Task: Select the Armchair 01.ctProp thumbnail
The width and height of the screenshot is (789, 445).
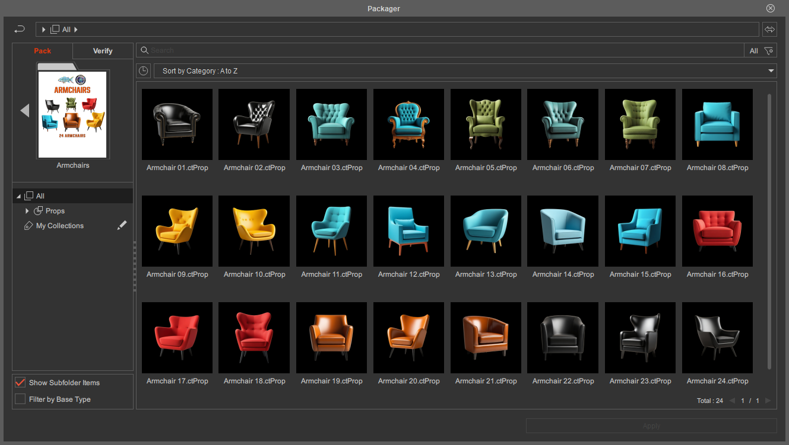Action: (x=178, y=124)
